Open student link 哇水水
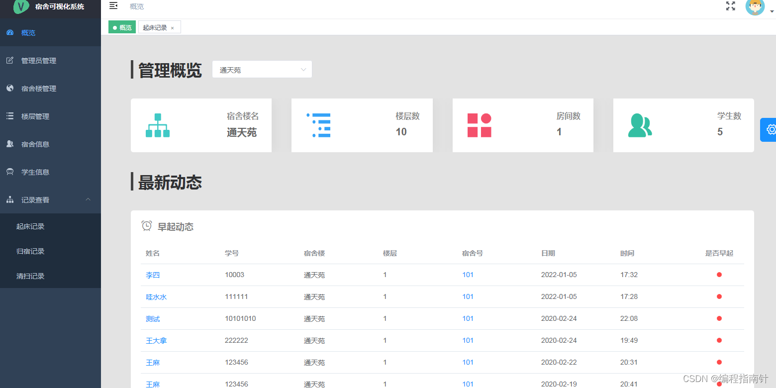The height and width of the screenshot is (388, 776). tap(156, 297)
